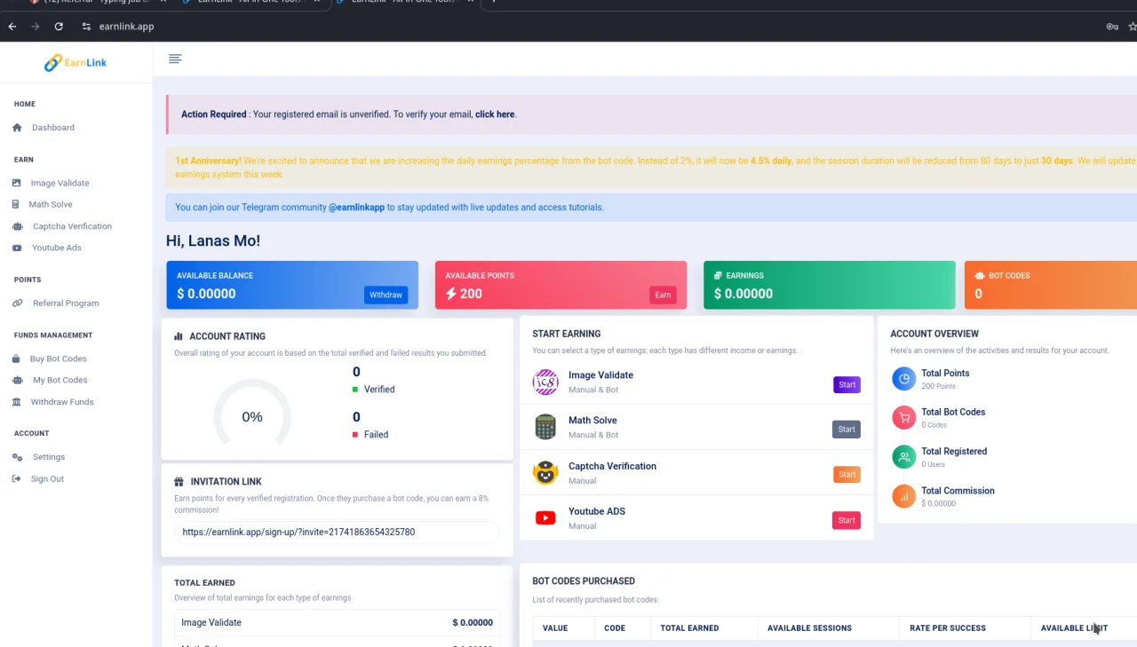The height and width of the screenshot is (647, 1137).
Task: Click the Settings gears icon
Action: pyautogui.click(x=17, y=457)
